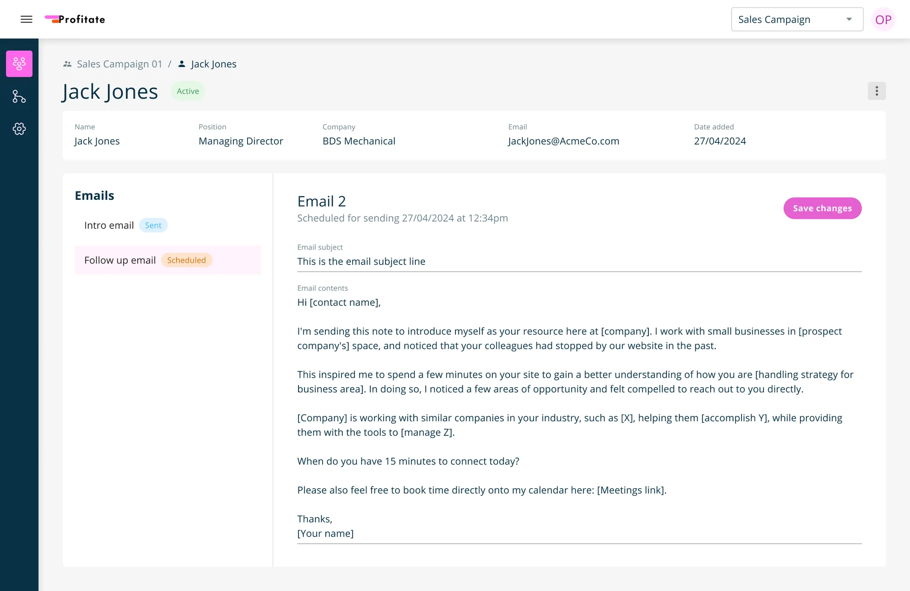Click the Active status badge
This screenshot has height=591, width=910.
click(x=188, y=91)
